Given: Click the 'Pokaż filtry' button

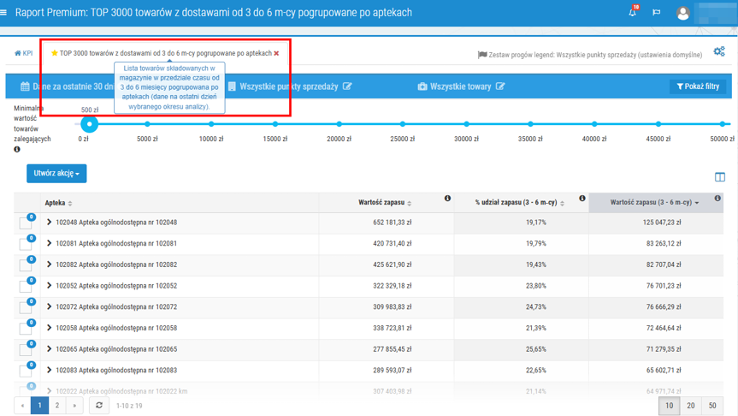Looking at the screenshot, I should 698,86.
